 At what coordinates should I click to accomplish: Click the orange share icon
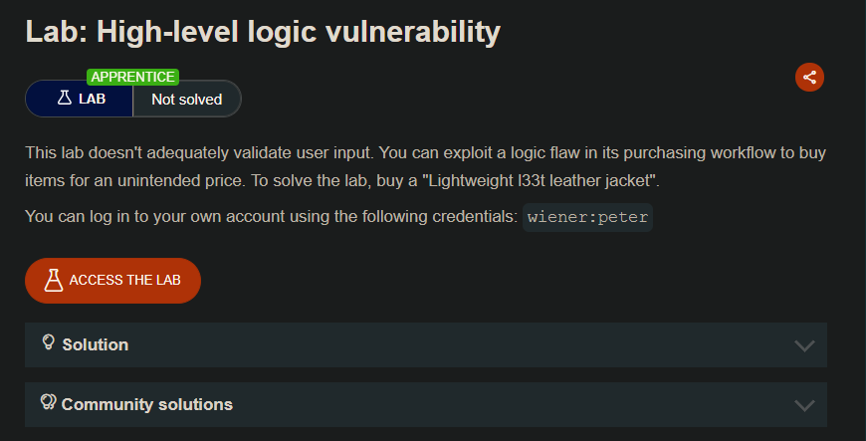click(x=809, y=77)
